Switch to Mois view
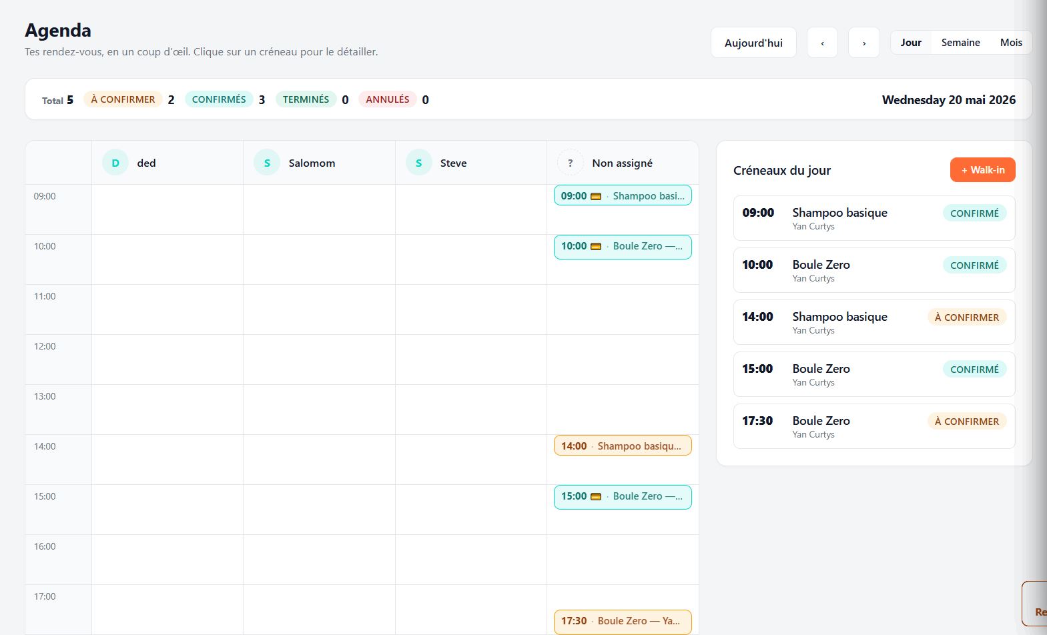The image size is (1047, 635). click(1011, 43)
